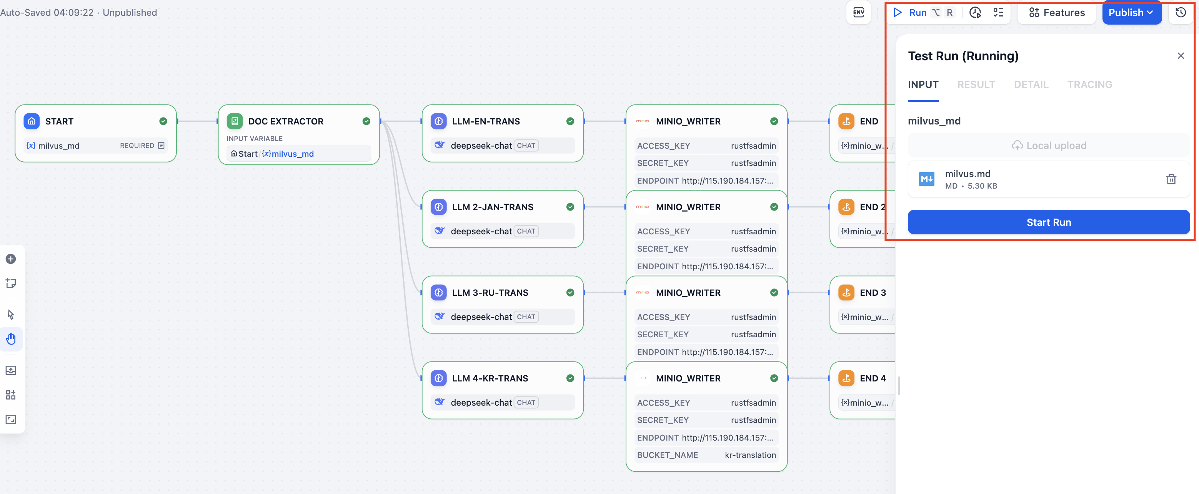The width and height of the screenshot is (1199, 494).
Task: Open the ENV environment variables panel
Action: (x=859, y=13)
